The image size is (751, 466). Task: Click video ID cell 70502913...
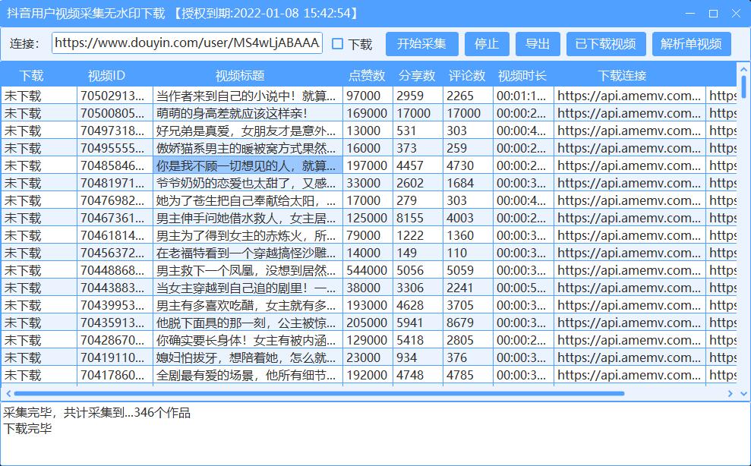tap(115, 96)
